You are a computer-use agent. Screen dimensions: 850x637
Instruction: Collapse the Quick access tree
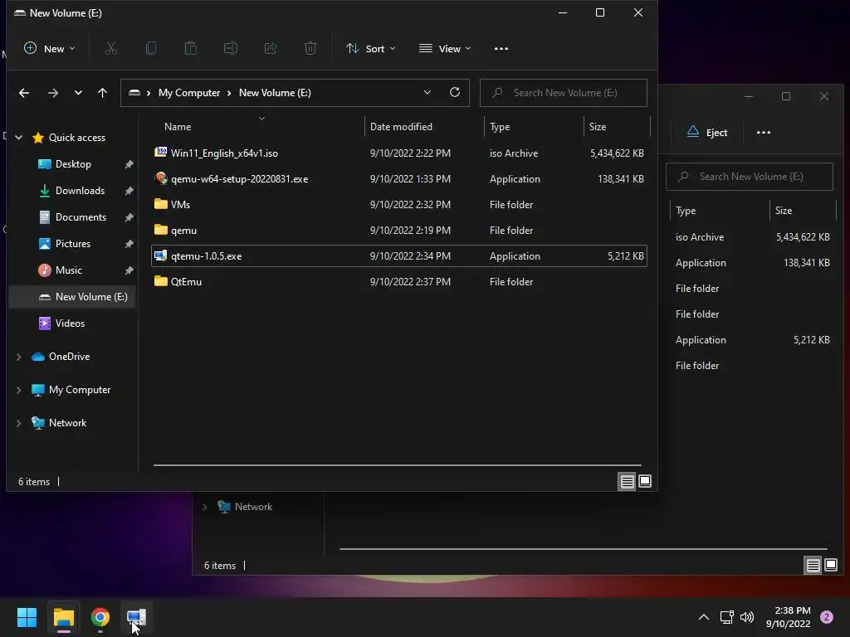click(19, 138)
